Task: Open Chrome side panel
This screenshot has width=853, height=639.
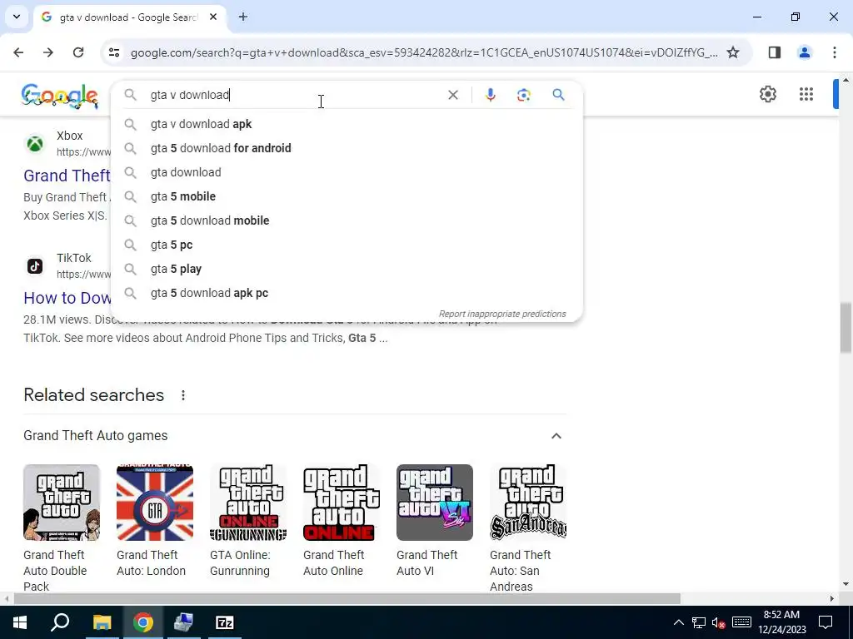Action: [775, 52]
